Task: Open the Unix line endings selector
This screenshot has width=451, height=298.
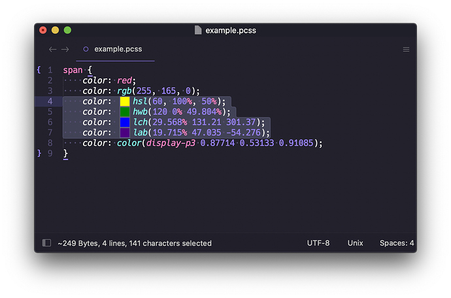Action: 355,243
